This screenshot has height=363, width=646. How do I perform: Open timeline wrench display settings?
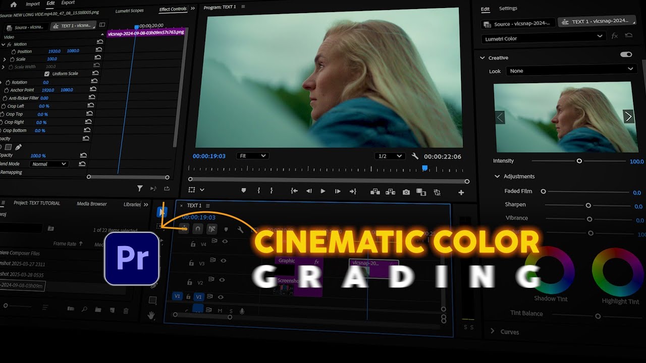point(240,230)
